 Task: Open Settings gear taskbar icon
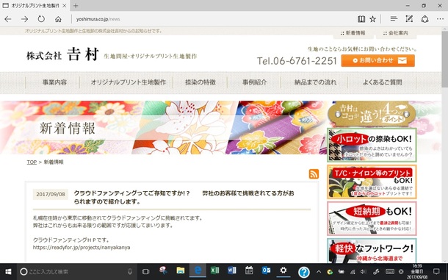tap(283, 270)
